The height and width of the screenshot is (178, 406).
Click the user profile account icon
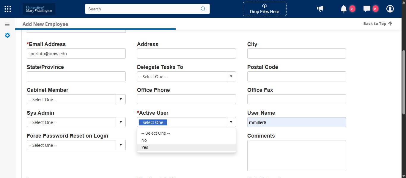[x=390, y=9]
